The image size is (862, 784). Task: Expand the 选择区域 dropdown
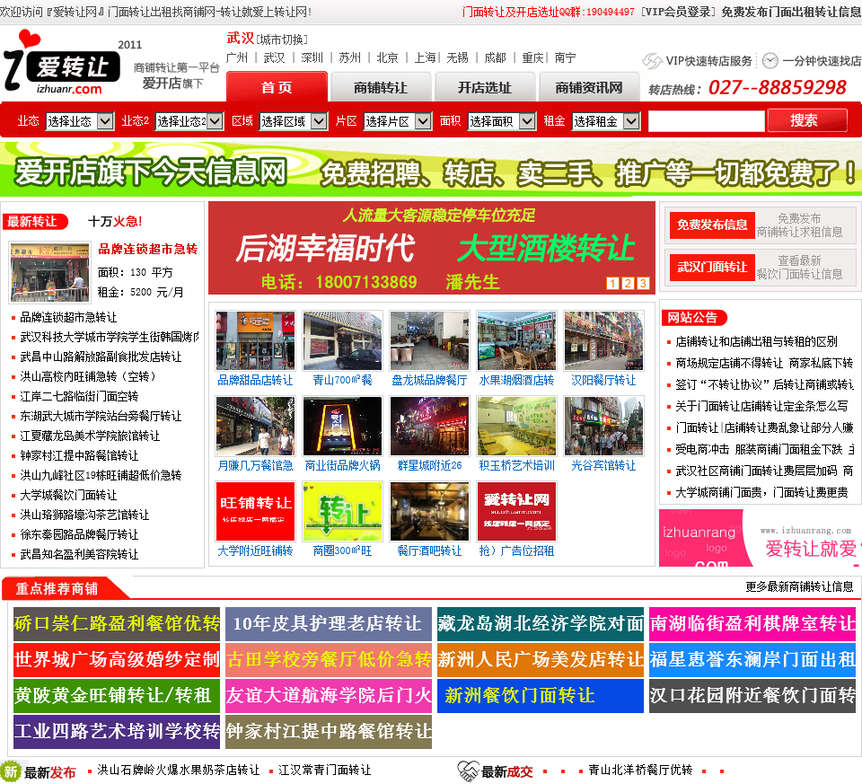(x=294, y=121)
